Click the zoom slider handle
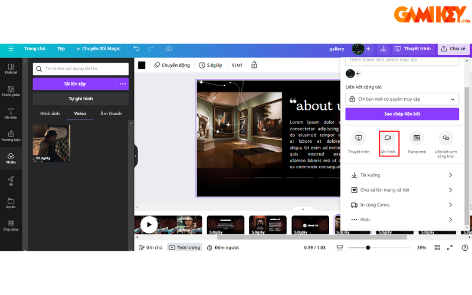The height and width of the screenshot is (295, 472). tap(368, 247)
